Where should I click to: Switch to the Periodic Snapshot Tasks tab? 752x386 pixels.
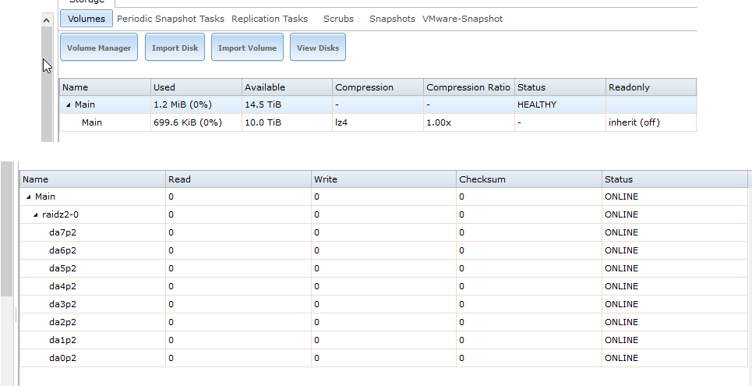(171, 19)
